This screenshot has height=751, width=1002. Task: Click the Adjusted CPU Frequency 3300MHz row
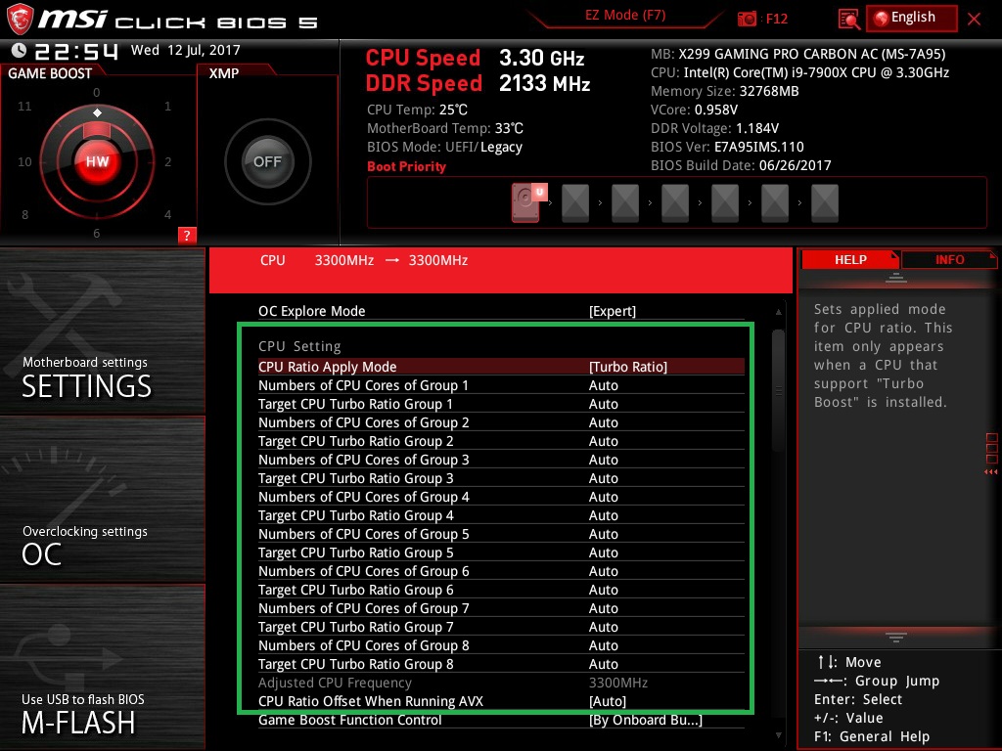[501, 682]
